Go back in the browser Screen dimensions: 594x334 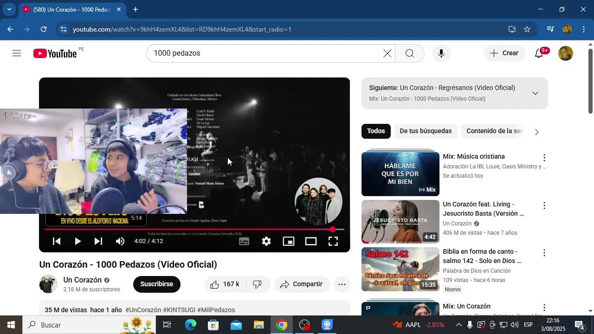10,29
